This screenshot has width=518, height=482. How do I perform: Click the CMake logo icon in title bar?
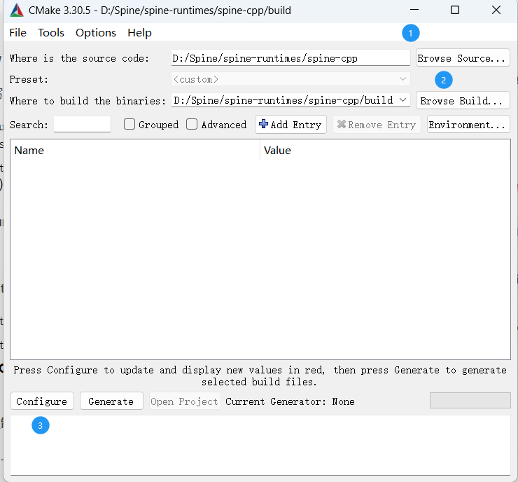tap(17, 11)
